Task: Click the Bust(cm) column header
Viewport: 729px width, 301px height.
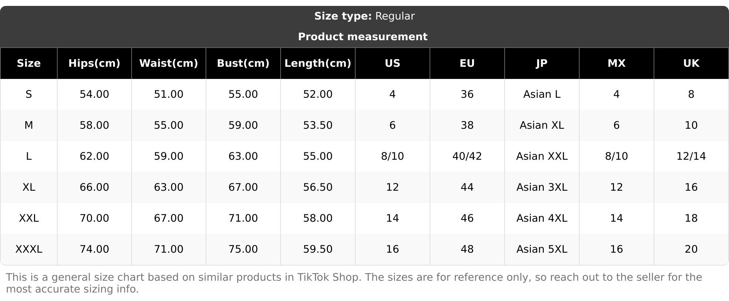Action: (243, 63)
